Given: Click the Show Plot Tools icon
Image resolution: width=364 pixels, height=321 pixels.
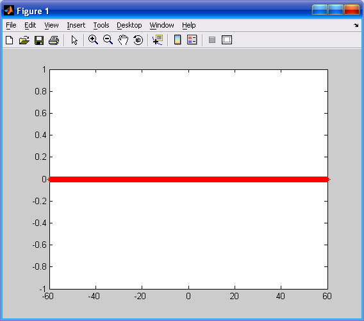Looking at the screenshot, I should (x=227, y=40).
